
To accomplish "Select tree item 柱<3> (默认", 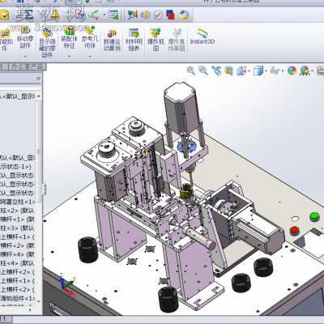I will (18, 228).
